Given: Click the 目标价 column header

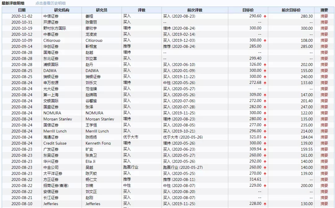Looking at the screenshot, I should point(248,10).
